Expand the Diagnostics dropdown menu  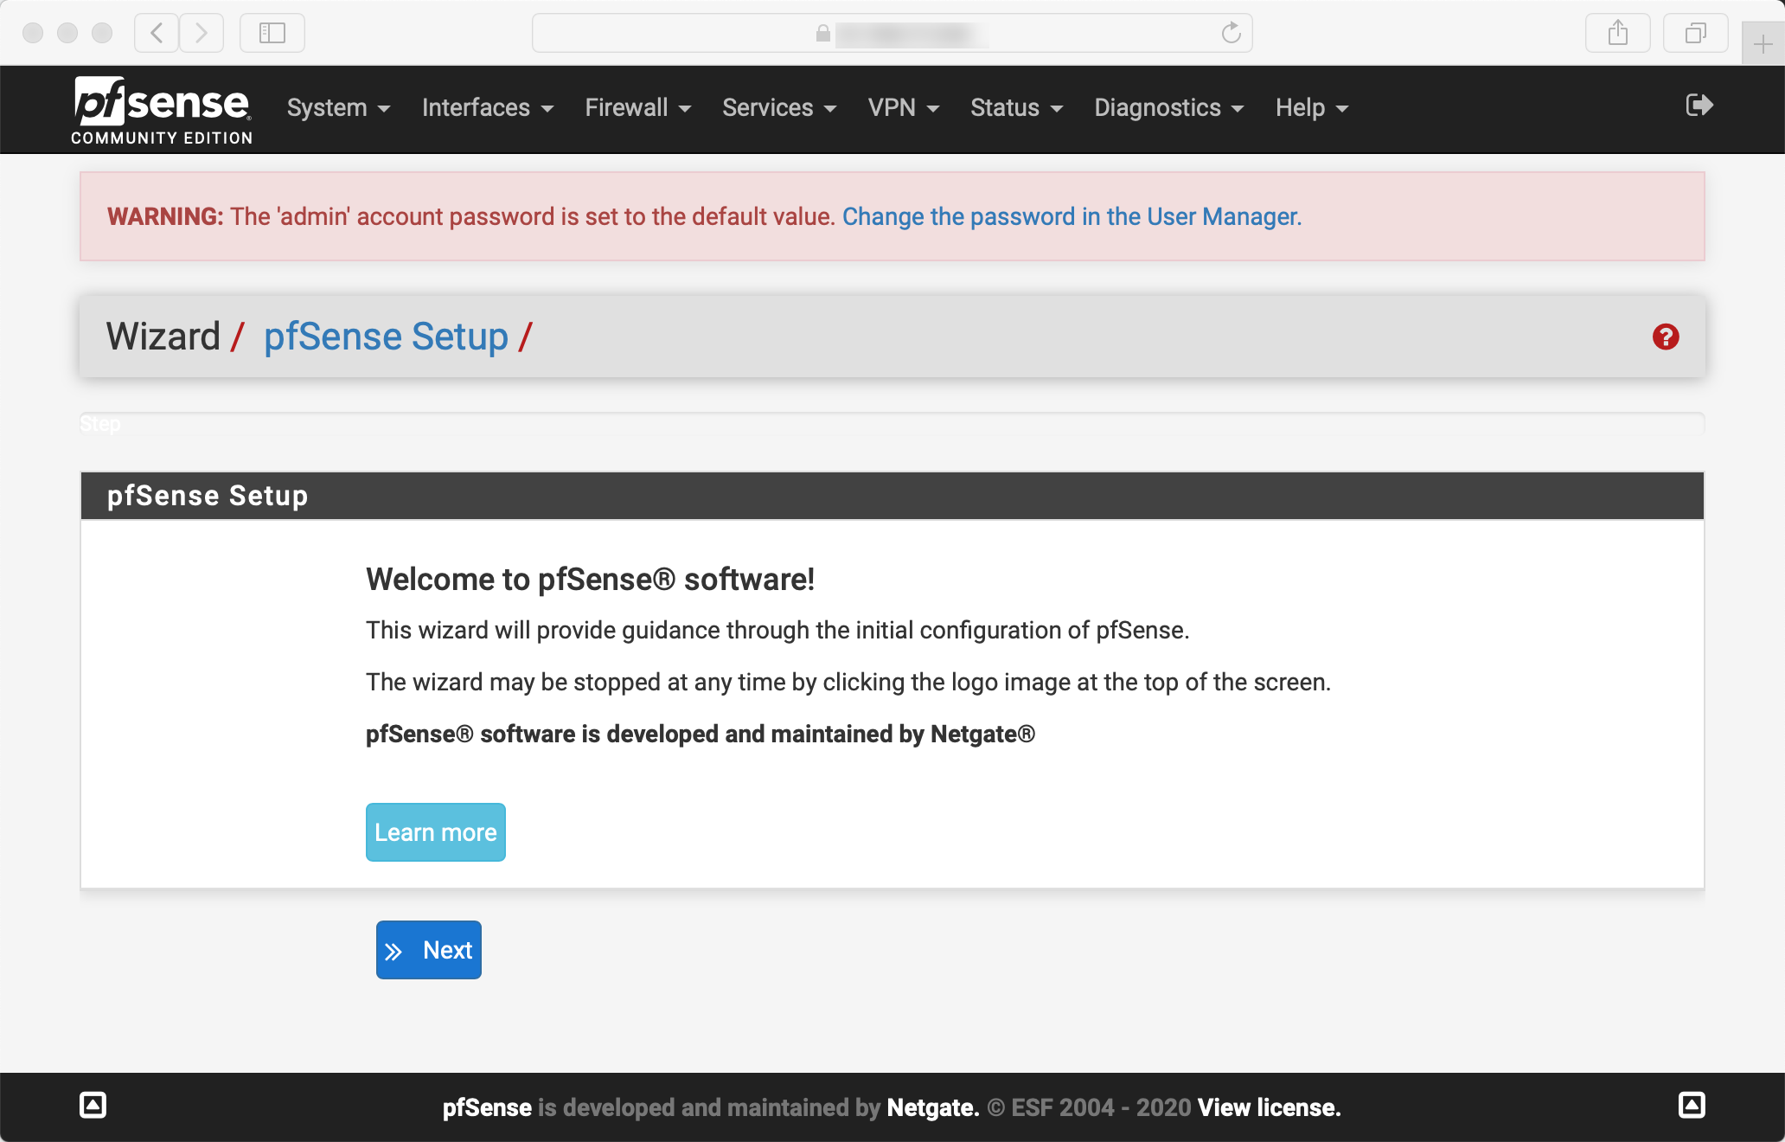click(1168, 108)
